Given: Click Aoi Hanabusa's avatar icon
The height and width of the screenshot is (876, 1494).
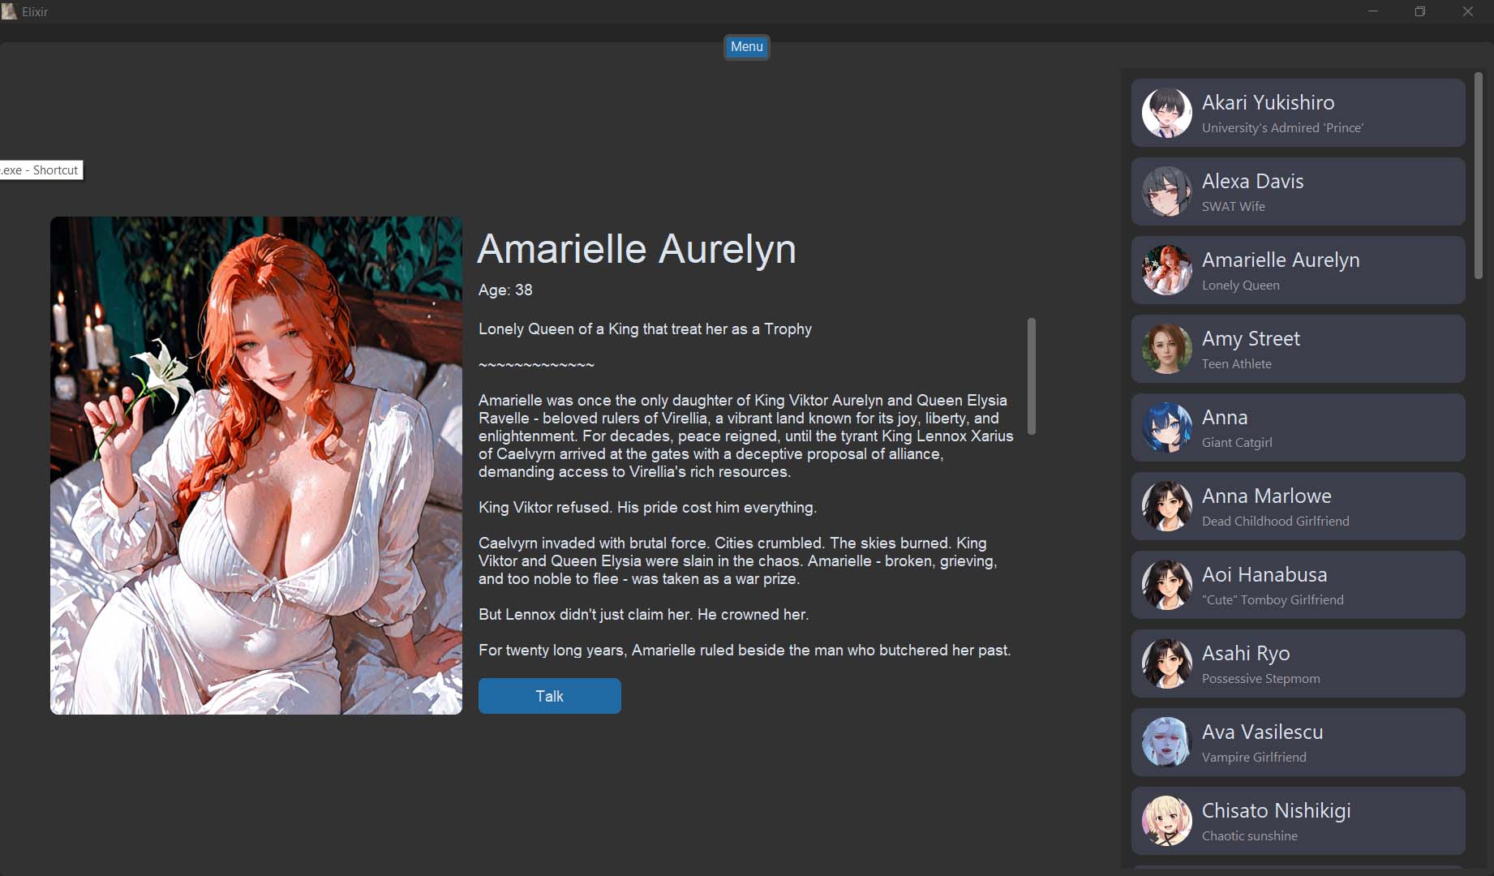Looking at the screenshot, I should pyautogui.click(x=1166, y=585).
